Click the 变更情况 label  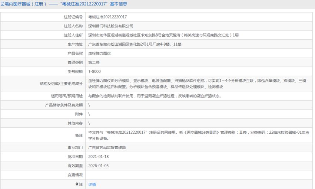coord(75,175)
